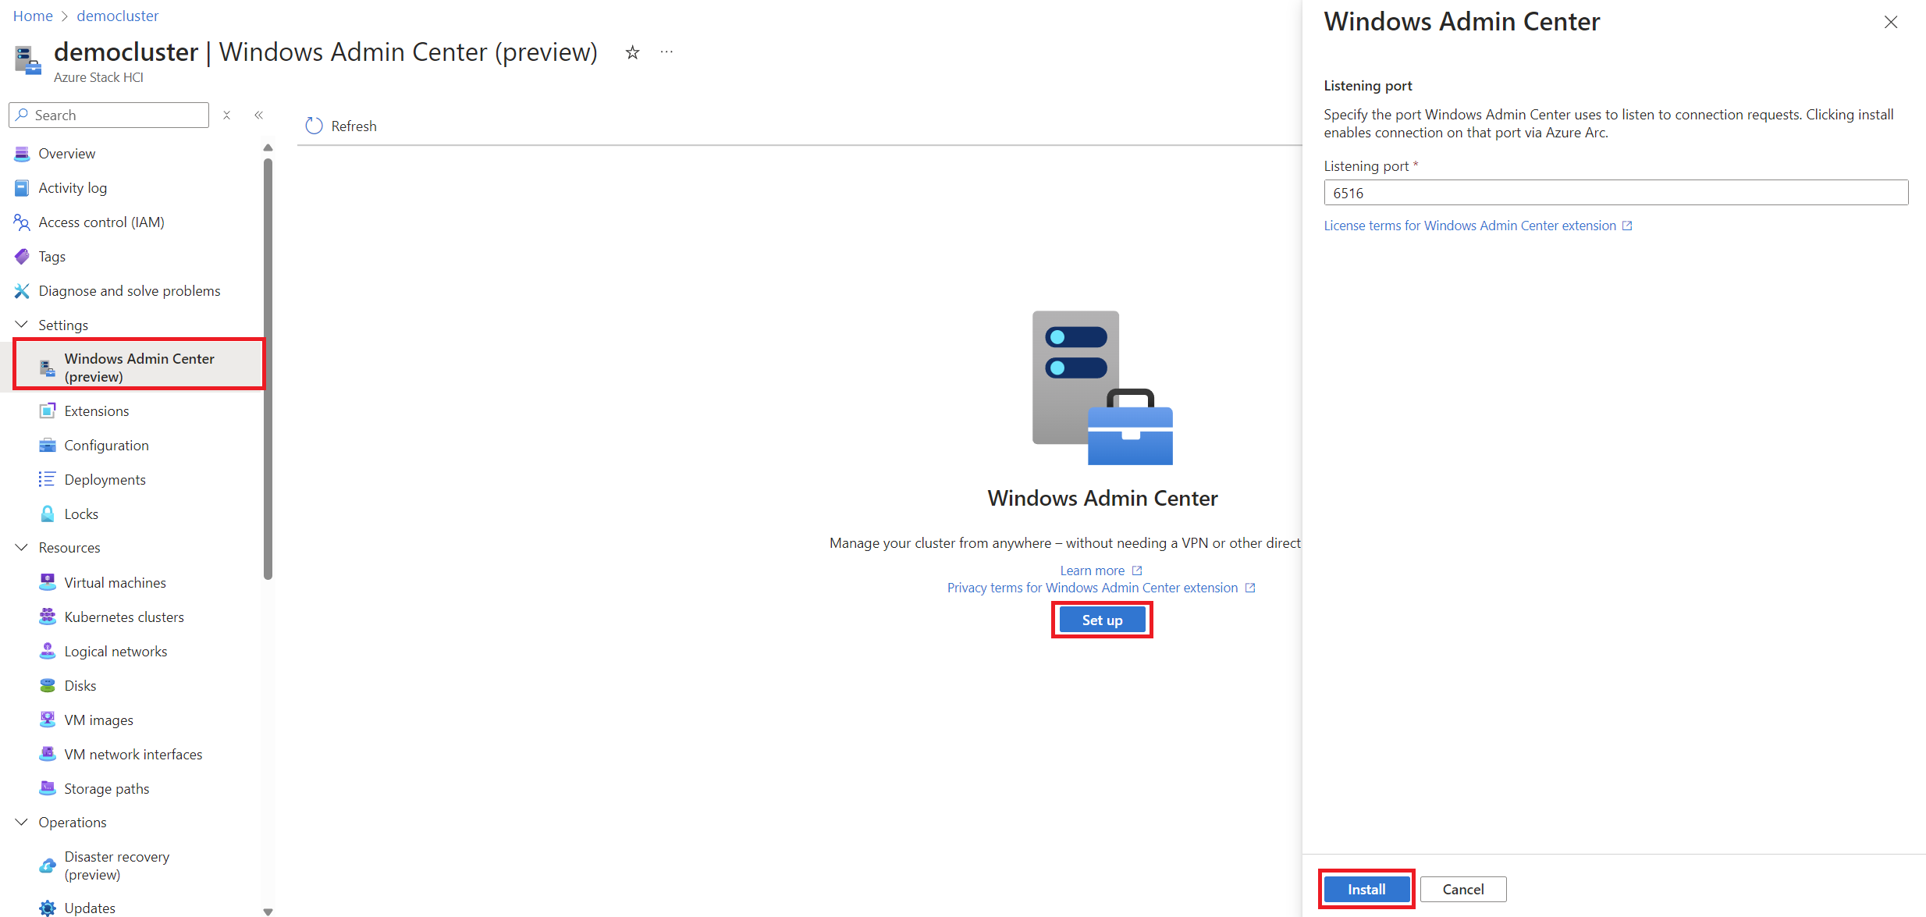Open Windows Admin Center (preview) menu item
Image resolution: width=1926 pixels, height=917 pixels.
point(139,368)
